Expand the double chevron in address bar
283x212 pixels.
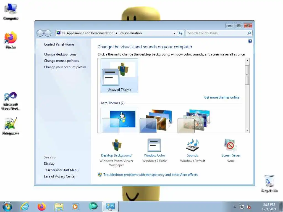(63, 33)
